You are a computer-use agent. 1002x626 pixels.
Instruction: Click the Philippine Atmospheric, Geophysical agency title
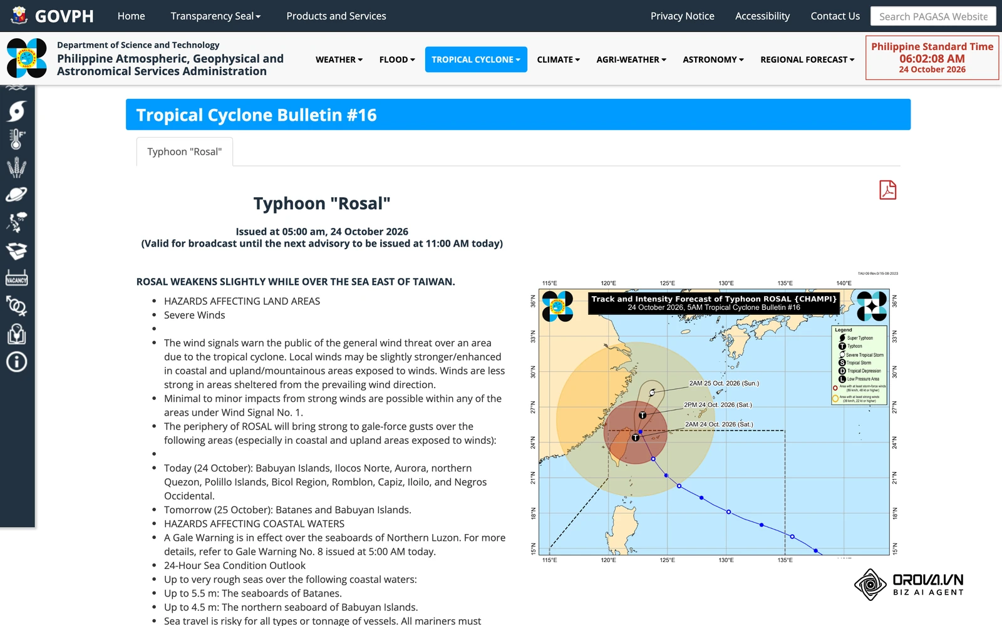(x=170, y=64)
